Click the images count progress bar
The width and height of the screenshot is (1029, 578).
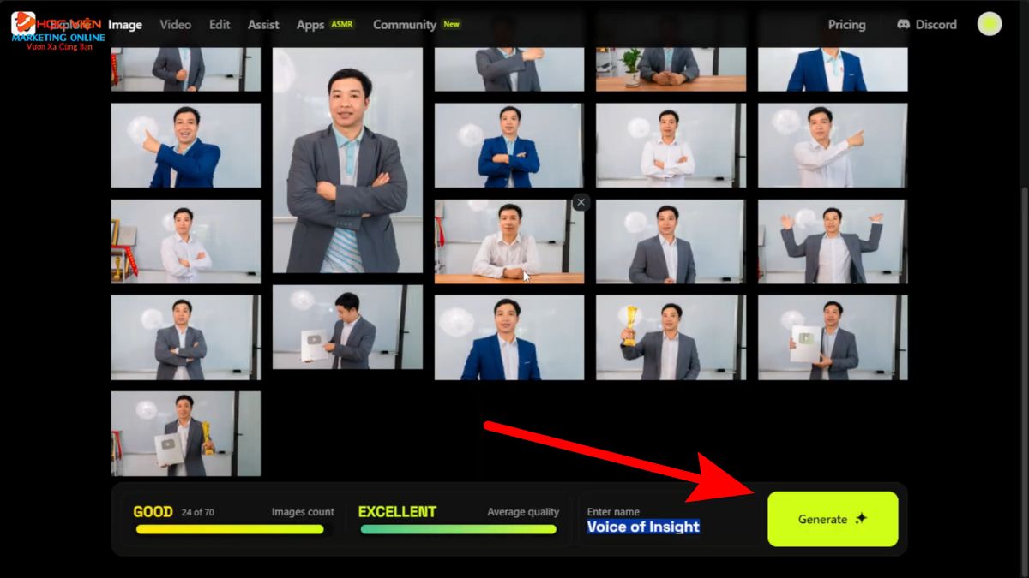point(230,529)
